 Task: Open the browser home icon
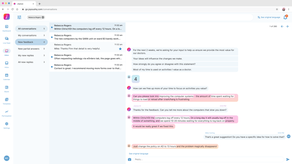[17, 9]
